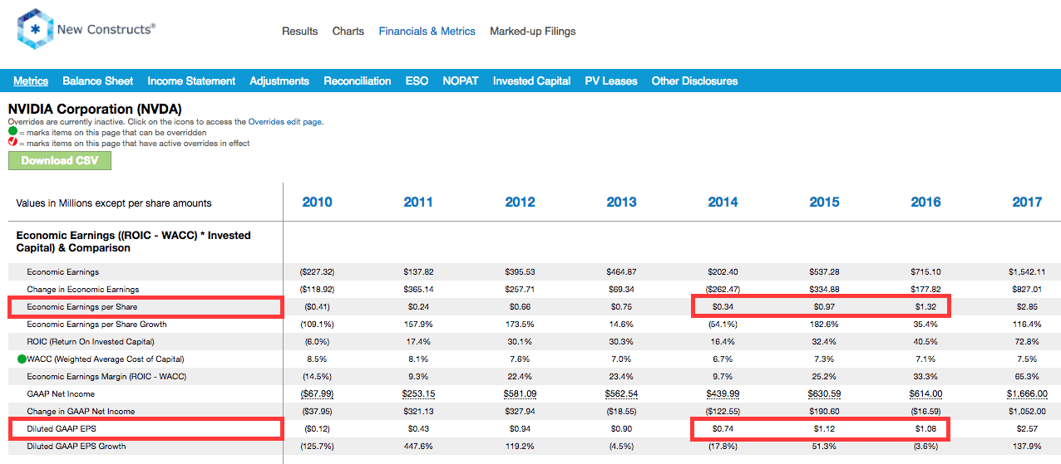Open Financials & Metrics section
The width and height of the screenshot is (1061, 464).
(427, 32)
